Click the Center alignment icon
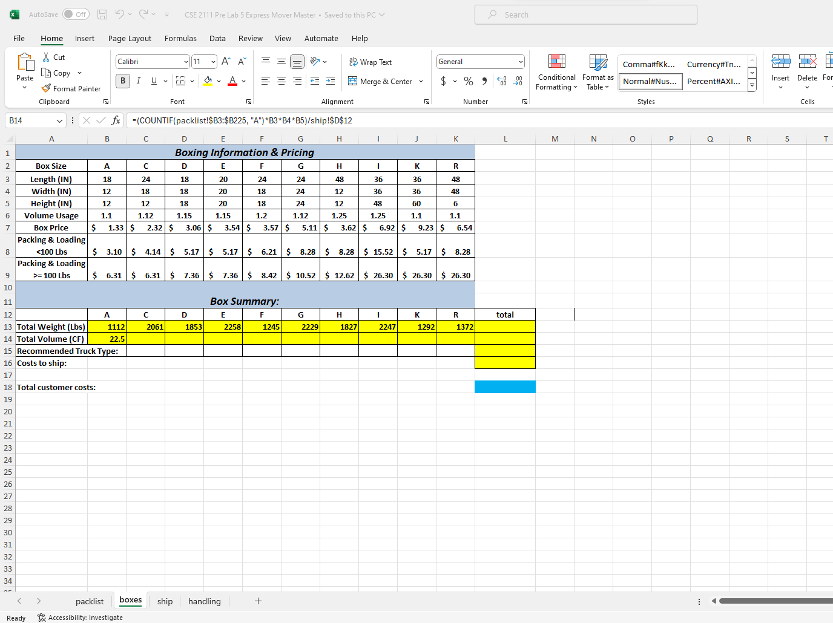 coord(282,81)
